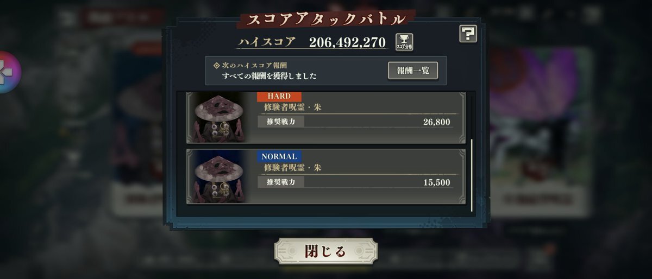This screenshot has width=652, height=279.
Task: Close the dialog with 閉じる button
Action: pyautogui.click(x=325, y=252)
